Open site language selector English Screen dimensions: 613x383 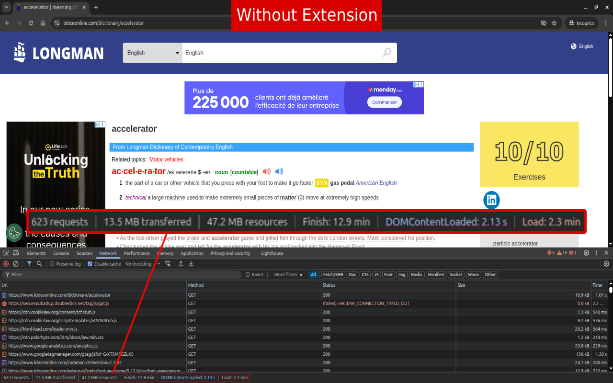(x=582, y=46)
